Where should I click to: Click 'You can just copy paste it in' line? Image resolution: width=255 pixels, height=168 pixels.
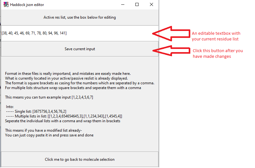(49, 135)
